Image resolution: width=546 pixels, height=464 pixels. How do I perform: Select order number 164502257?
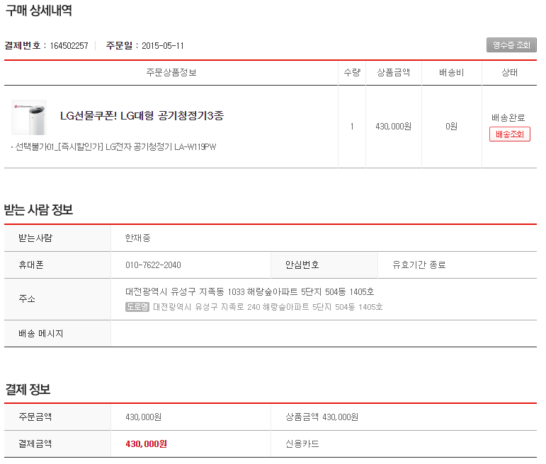(x=69, y=46)
